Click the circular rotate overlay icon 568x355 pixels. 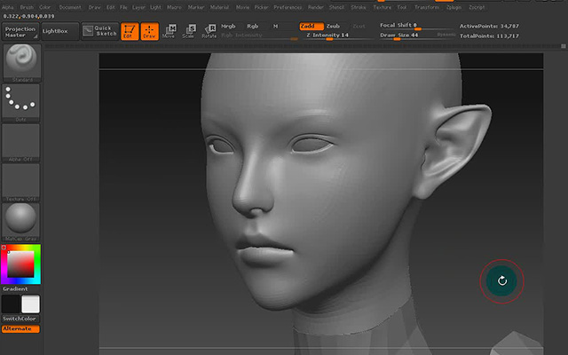point(501,280)
